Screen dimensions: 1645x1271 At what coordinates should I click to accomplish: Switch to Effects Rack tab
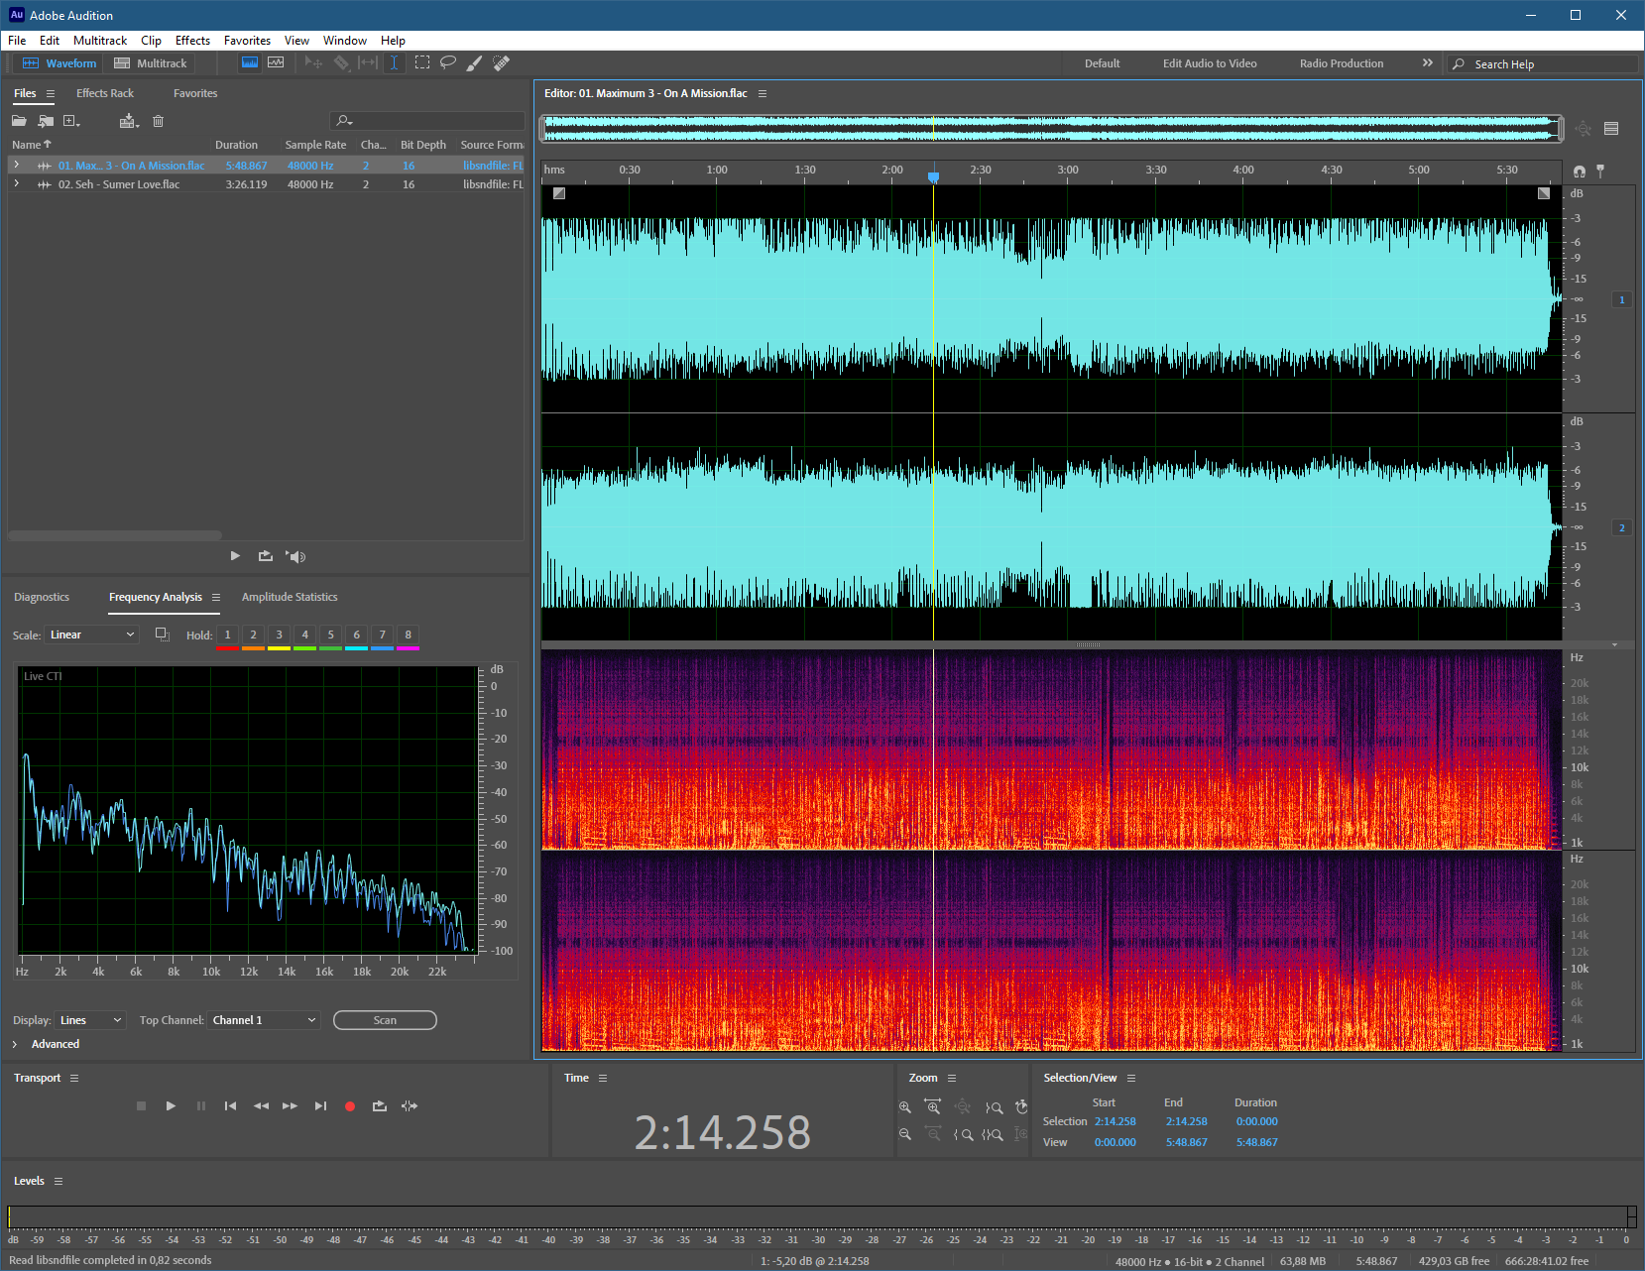[x=105, y=93]
